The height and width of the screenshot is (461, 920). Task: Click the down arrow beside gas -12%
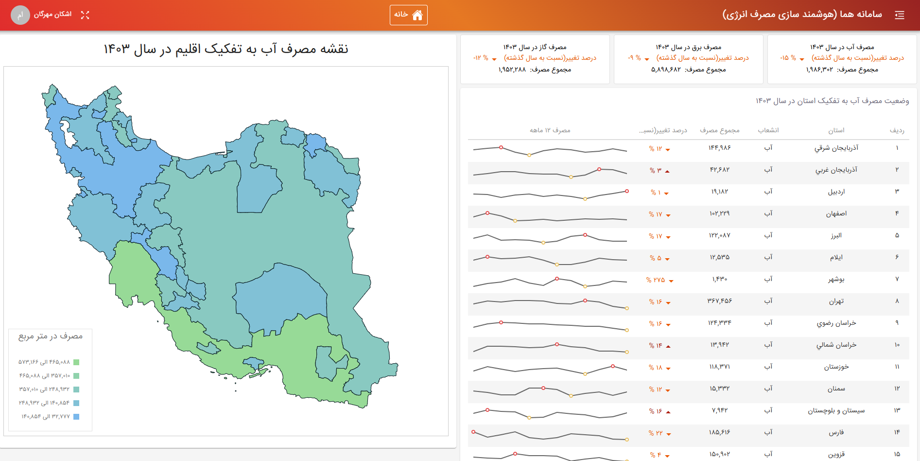coord(494,59)
